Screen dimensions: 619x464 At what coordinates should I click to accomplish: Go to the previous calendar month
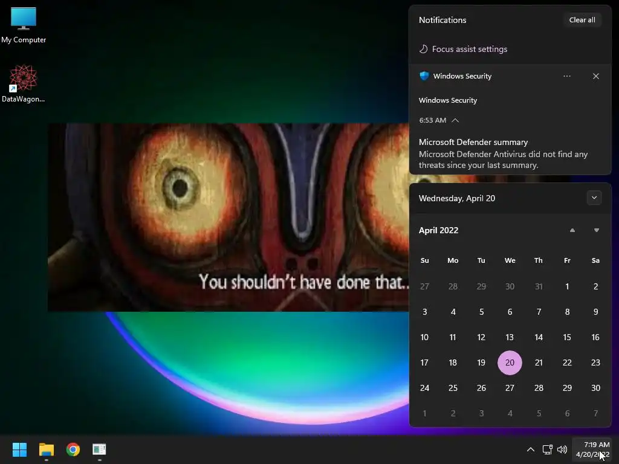(x=572, y=230)
